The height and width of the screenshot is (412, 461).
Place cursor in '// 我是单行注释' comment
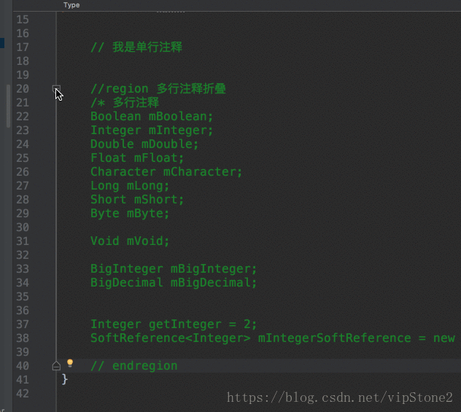tap(136, 47)
